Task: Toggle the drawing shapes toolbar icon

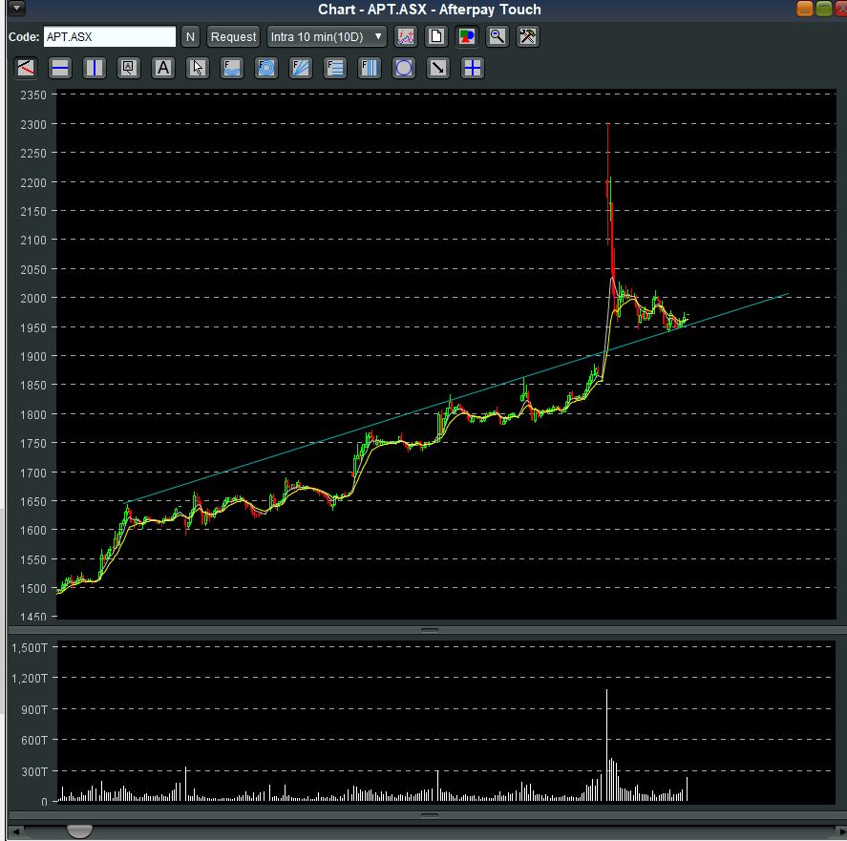Action: tap(467, 36)
